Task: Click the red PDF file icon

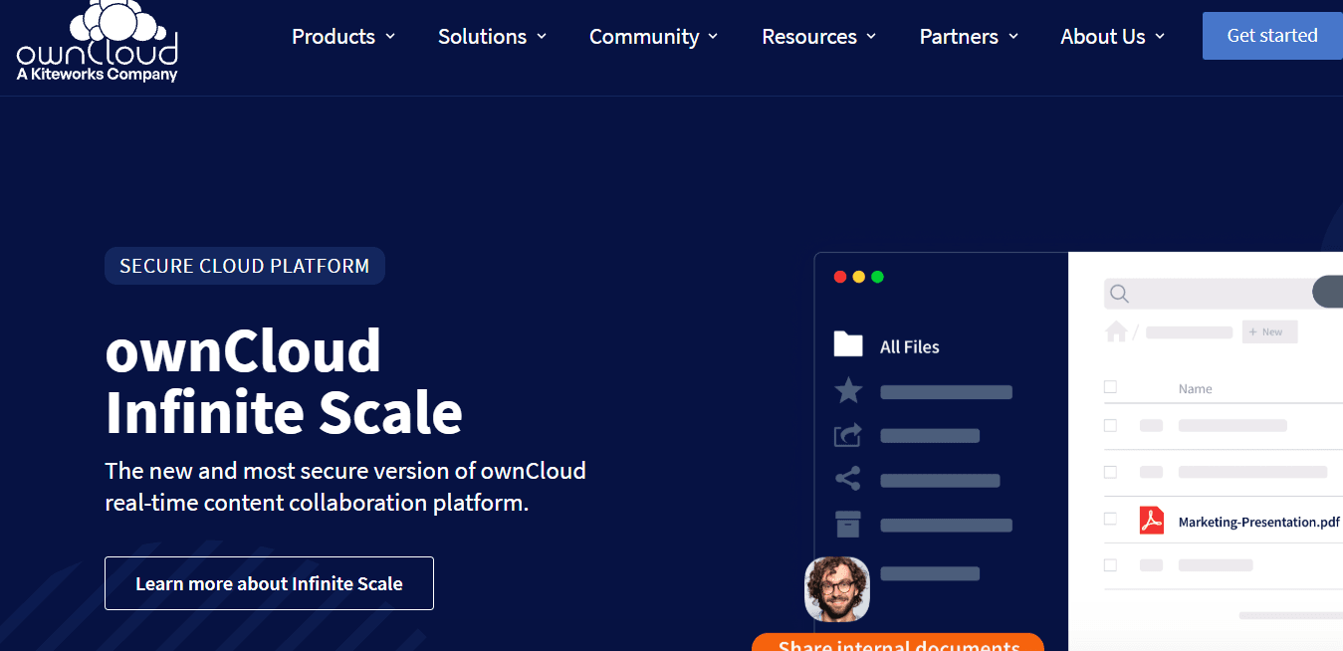Action: click(x=1152, y=521)
